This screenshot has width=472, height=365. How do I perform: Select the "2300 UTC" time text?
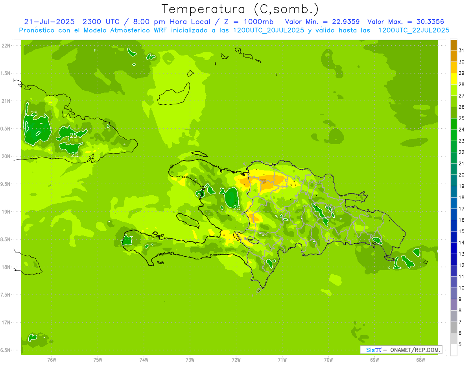point(101,22)
